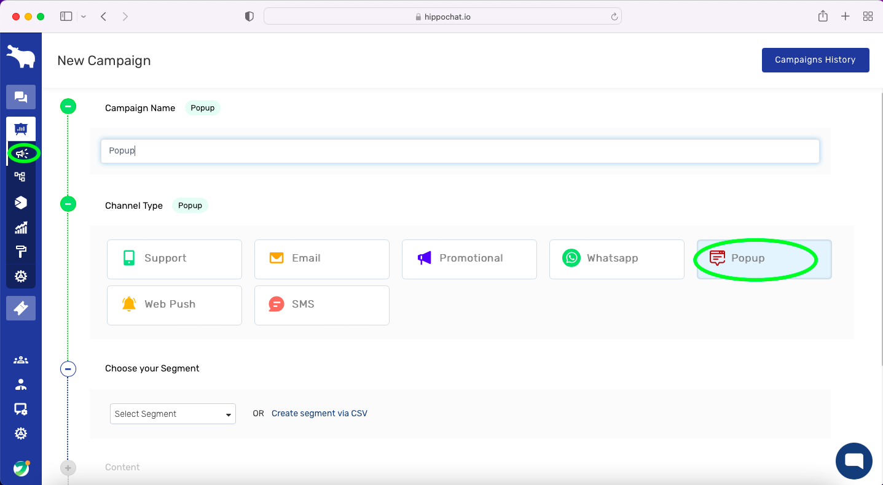Open the flow hierarchy icon in sidebar
This screenshot has width=883, height=485.
20,177
